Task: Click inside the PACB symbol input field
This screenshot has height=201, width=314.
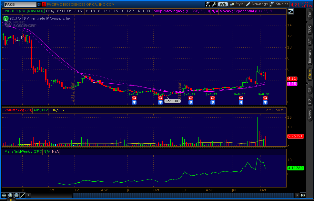Action: pos(19,5)
